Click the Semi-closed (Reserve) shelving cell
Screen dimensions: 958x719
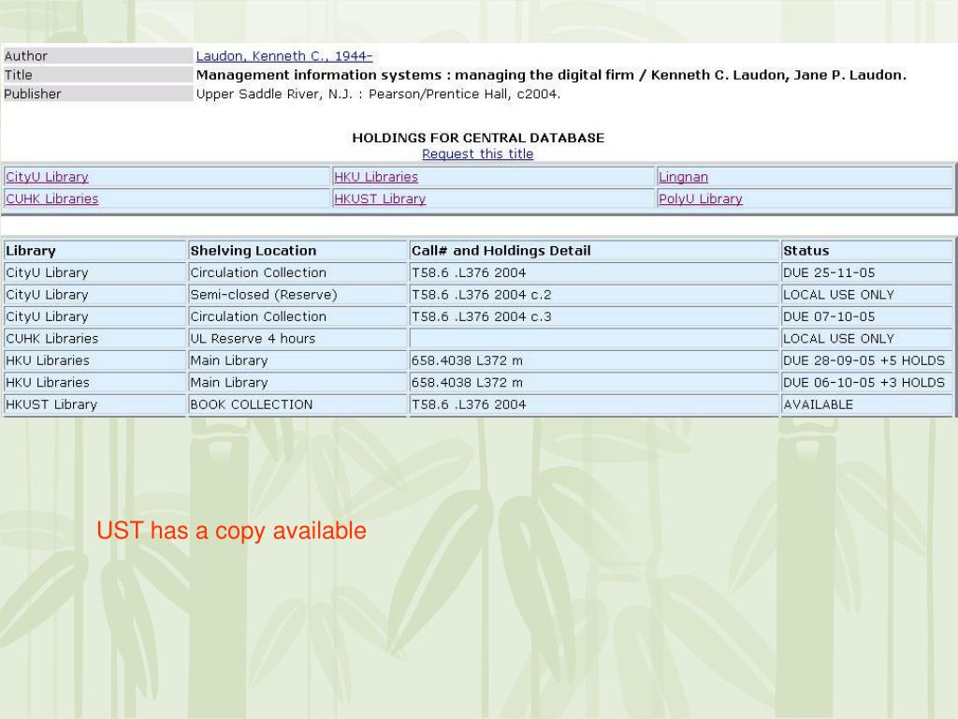point(298,295)
